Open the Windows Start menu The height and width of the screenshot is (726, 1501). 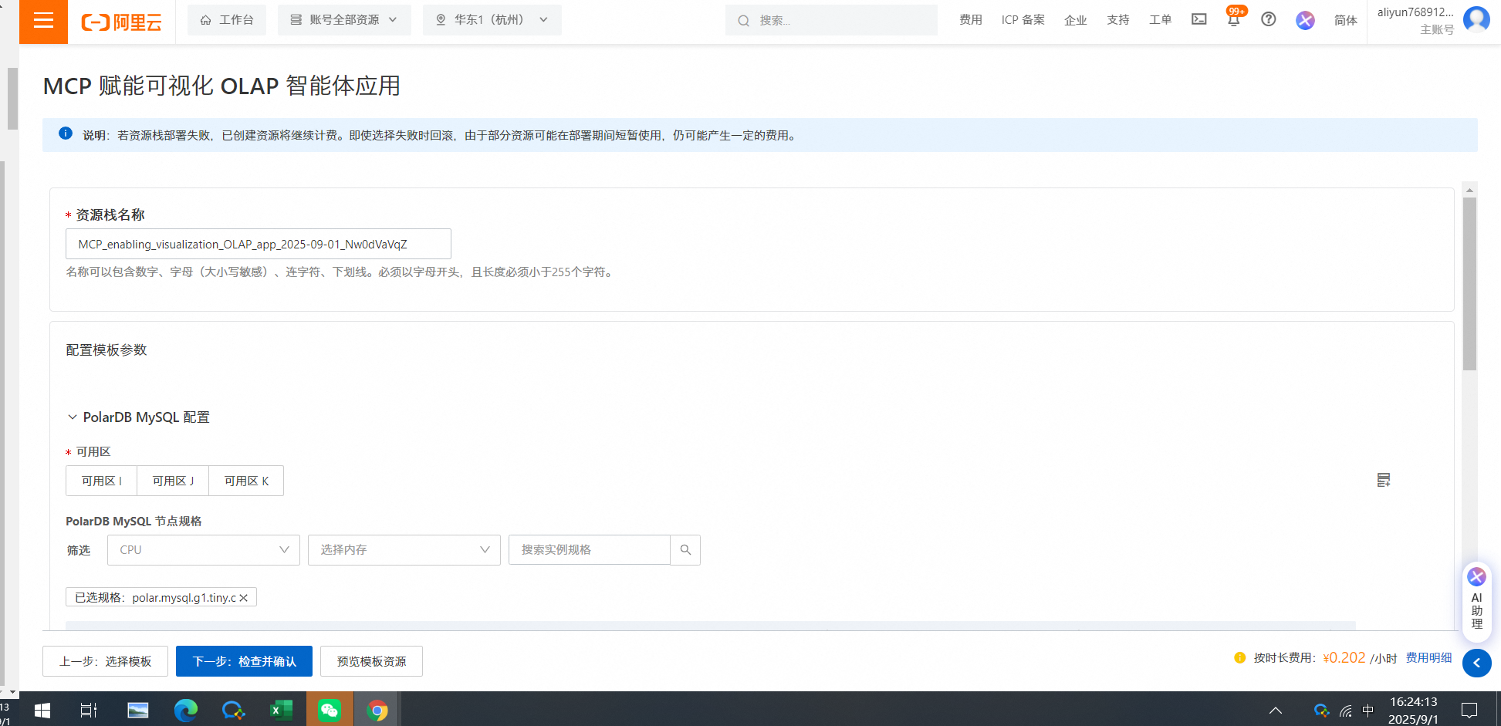click(42, 710)
